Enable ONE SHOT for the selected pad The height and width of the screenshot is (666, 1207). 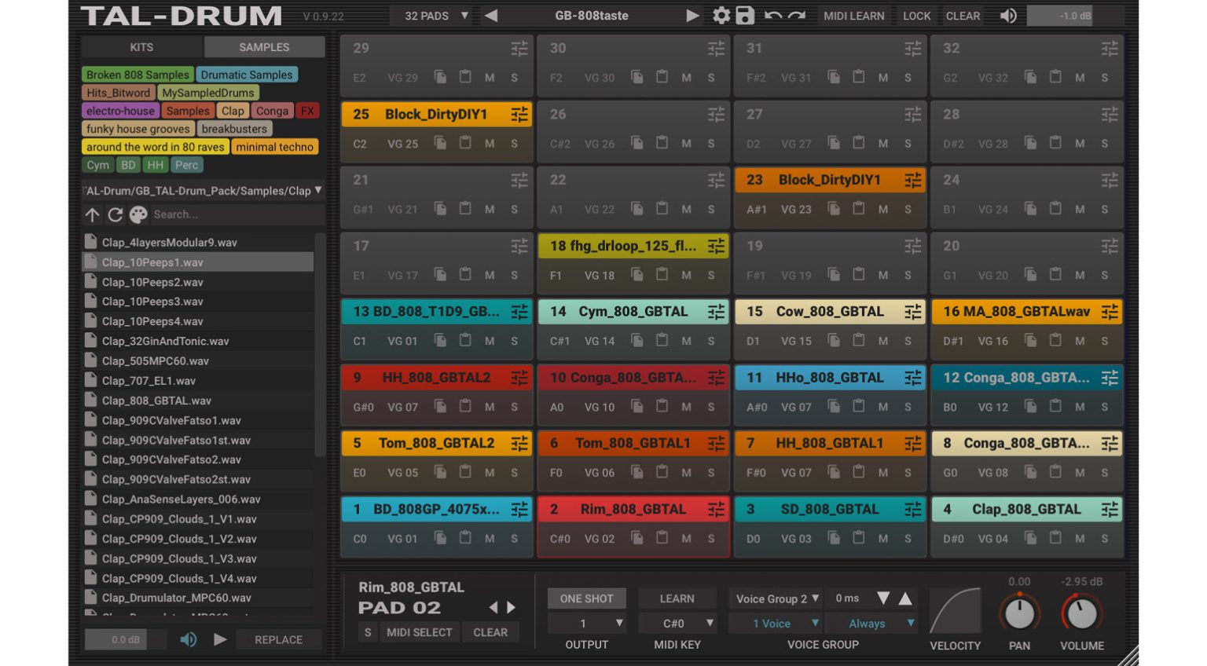click(586, 598)
